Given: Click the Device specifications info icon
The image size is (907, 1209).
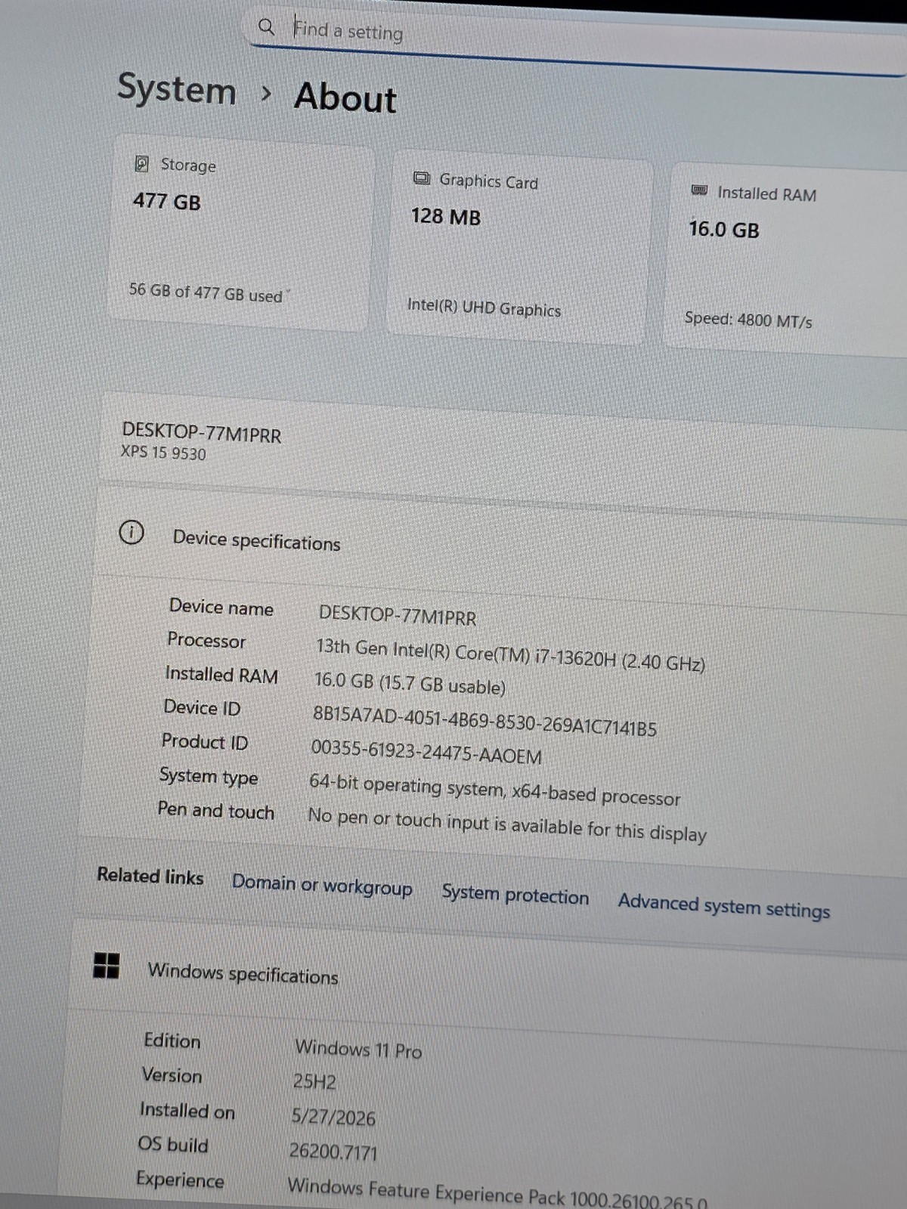Looking at the screenshot, I should pos(132,533).
